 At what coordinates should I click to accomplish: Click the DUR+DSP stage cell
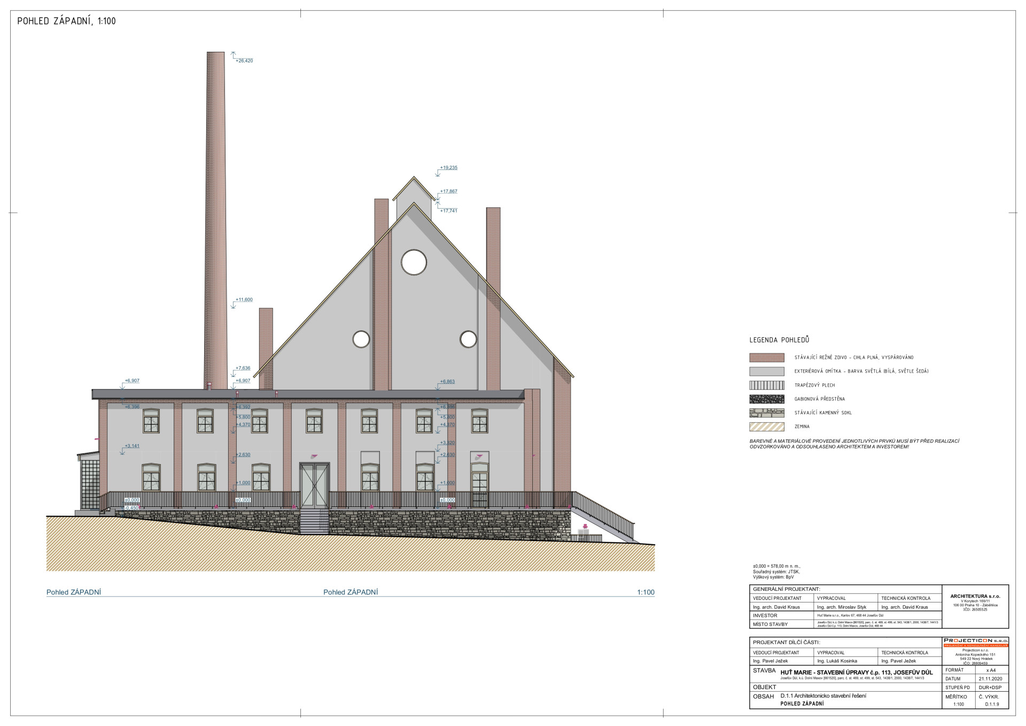click(990, 688)
